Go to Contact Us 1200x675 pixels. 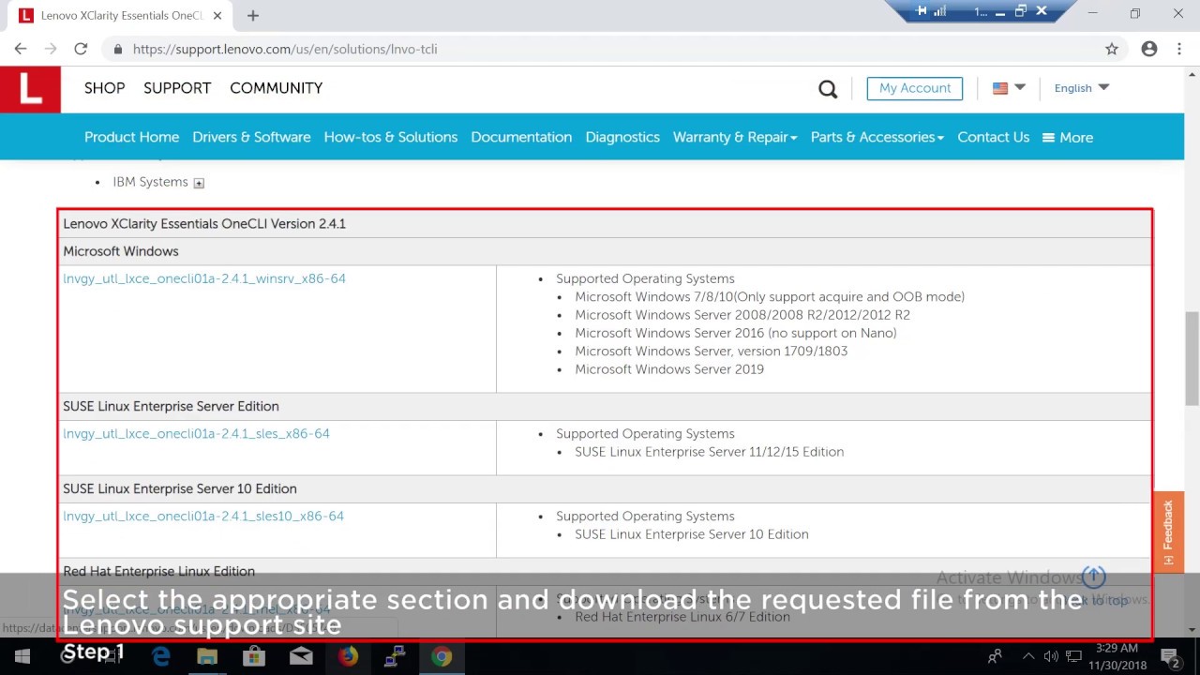click(x=993, y=137)
